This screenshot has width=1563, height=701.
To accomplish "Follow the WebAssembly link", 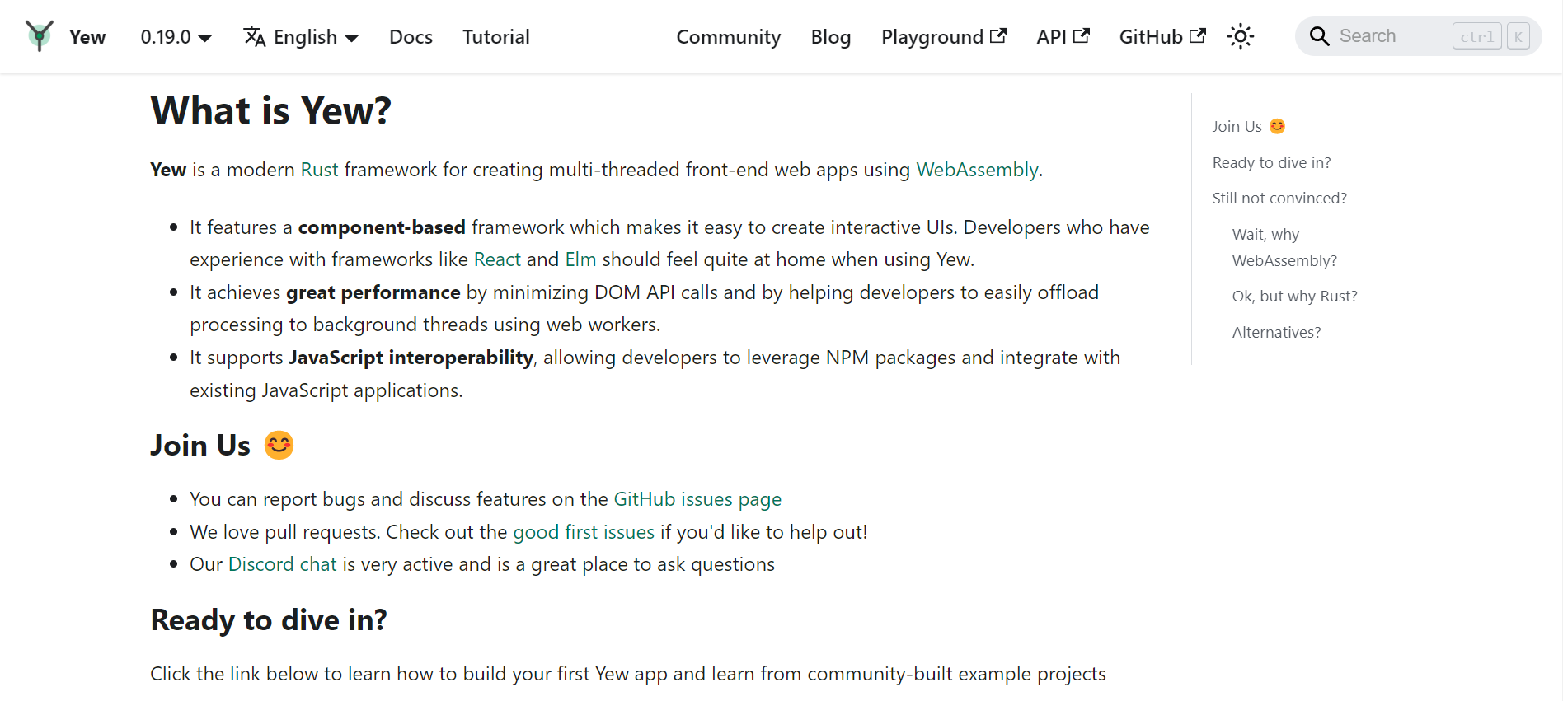I will [977, 170].
